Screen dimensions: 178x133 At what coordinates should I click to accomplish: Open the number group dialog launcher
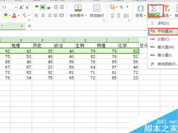pos(129,20)
